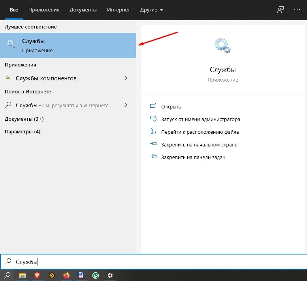
Task: Click the Службы компонентов icon
Action: pos(8,78)
